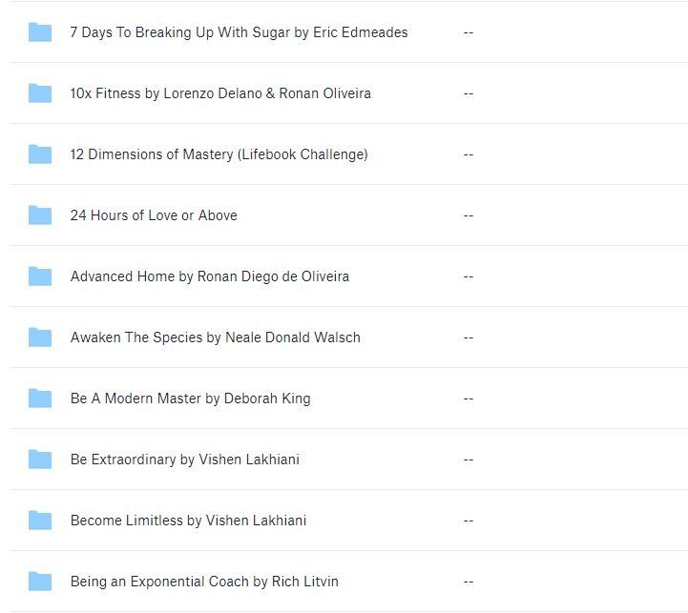
Task: Open 12 Dimensions of Mastery (Lifebook Challenge) name
Action: point(219,154)
